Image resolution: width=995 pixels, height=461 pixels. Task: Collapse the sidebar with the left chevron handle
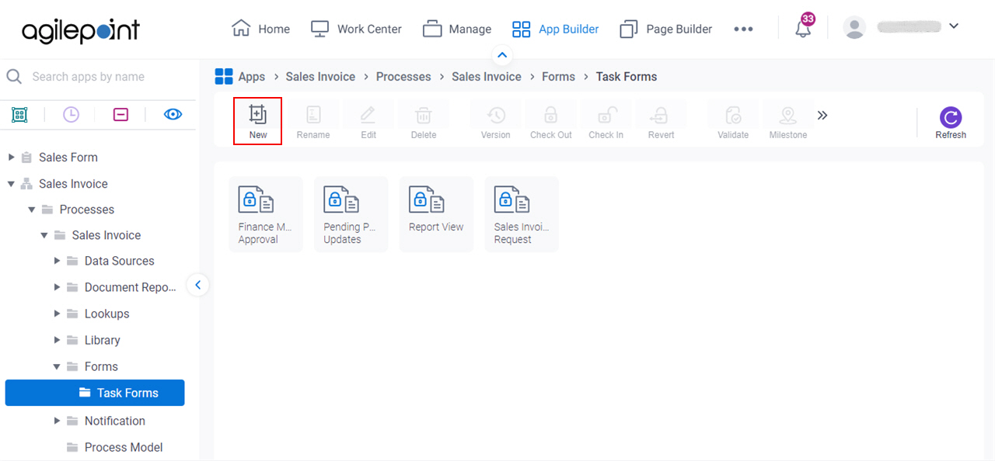pos(198,285)
